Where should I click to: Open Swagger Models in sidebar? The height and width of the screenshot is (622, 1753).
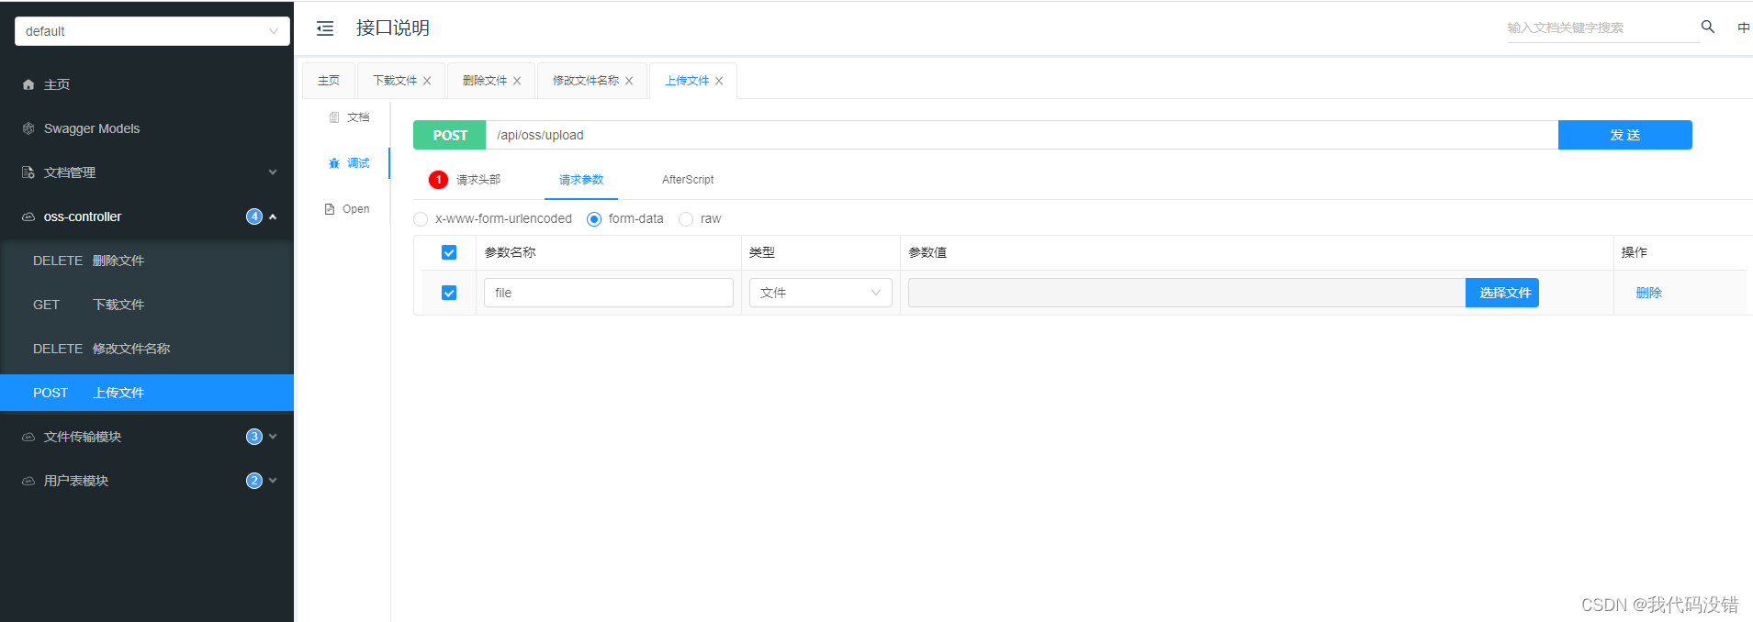147,128
